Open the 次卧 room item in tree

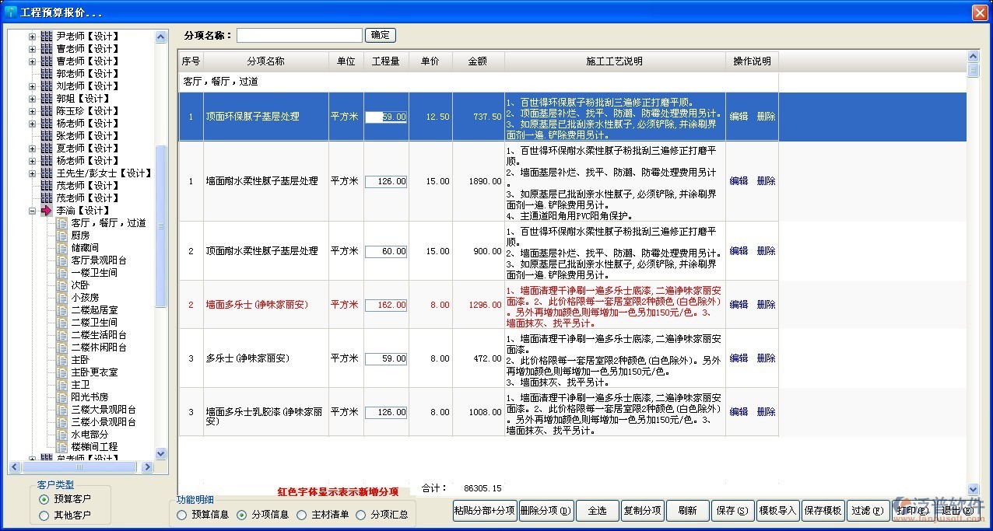point(80,285)
